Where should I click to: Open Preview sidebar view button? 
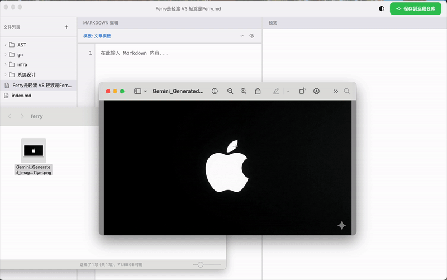(137, 91)
